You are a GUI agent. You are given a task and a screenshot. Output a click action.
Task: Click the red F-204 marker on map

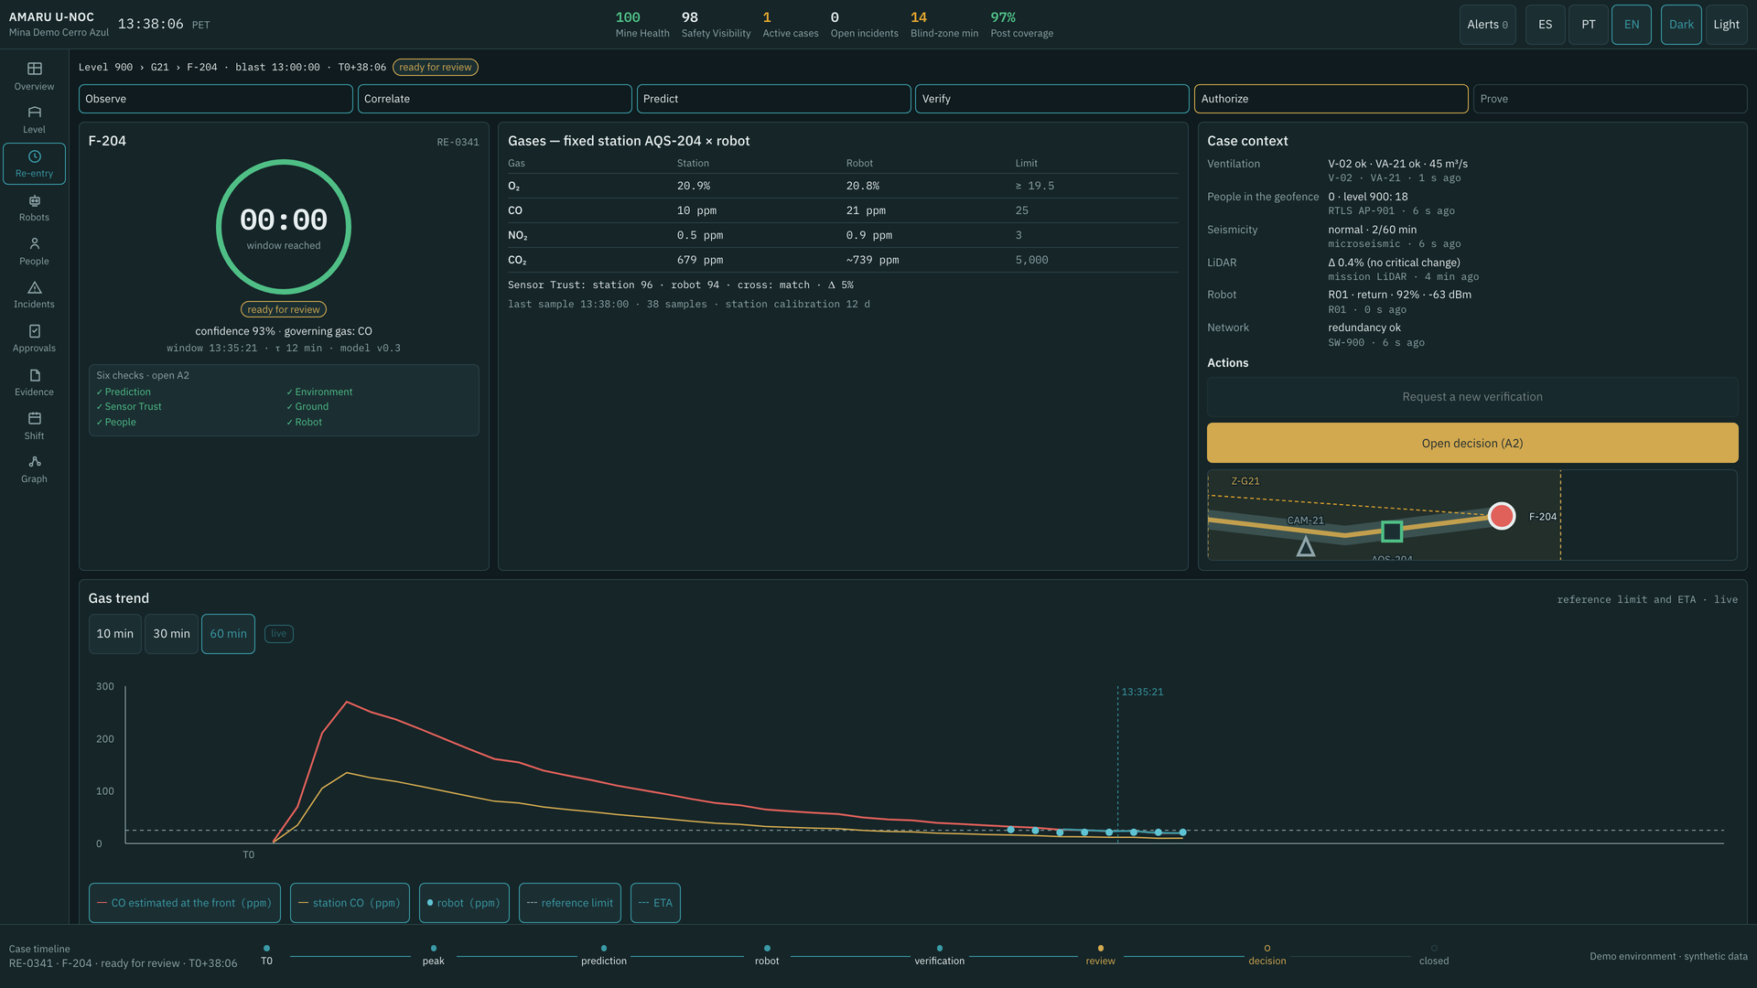(x=1501, y=516)
